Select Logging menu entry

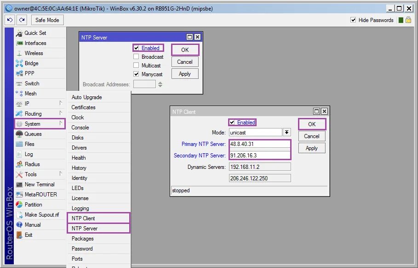[98, 208]
